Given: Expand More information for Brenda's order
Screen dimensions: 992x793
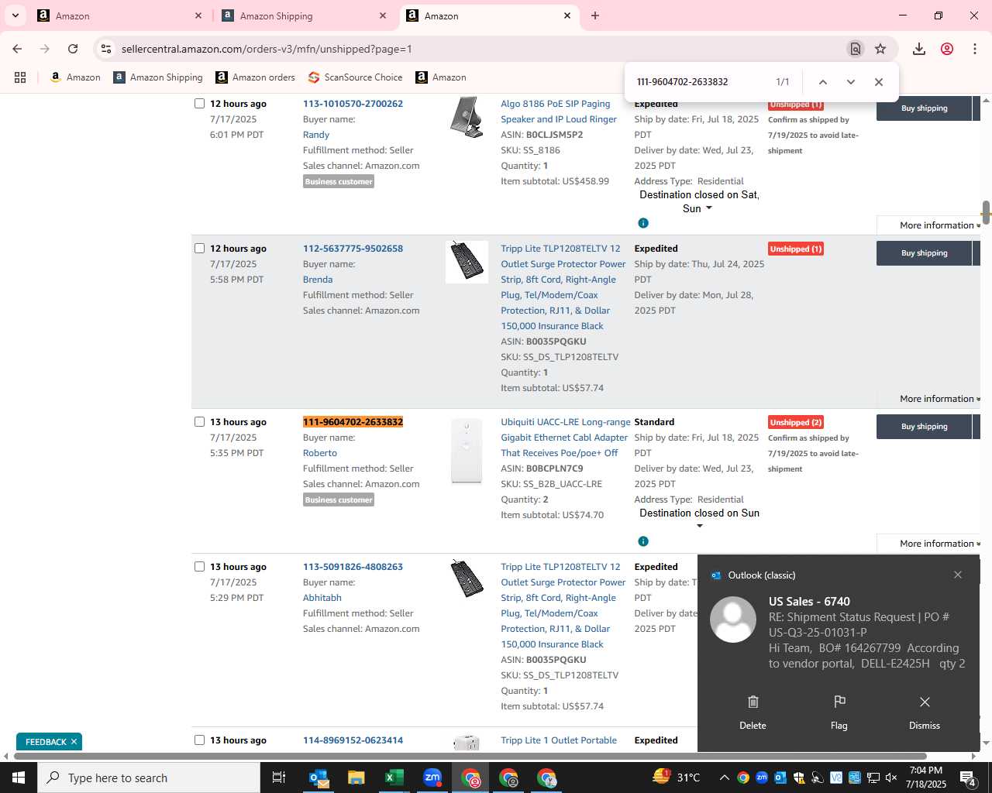Looking at the screenshot, I should click(x=939, y=399).
